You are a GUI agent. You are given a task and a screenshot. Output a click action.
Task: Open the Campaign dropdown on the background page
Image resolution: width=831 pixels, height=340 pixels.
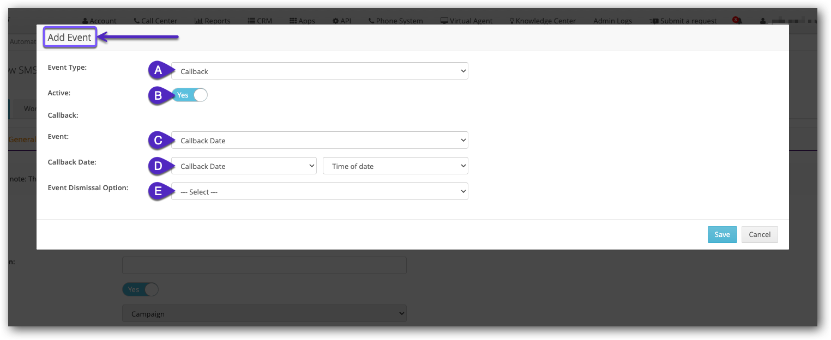tap(264, 313)
